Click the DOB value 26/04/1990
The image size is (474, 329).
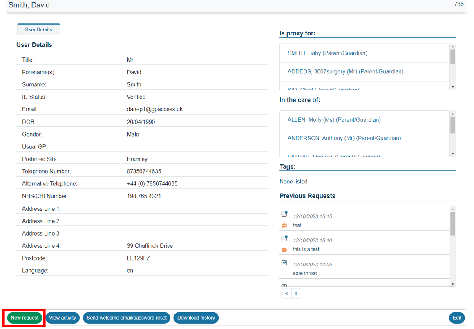click(x=141, y=122)
